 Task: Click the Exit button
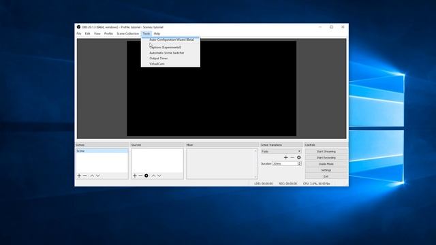pyautogui.click(x=326, y=177)
